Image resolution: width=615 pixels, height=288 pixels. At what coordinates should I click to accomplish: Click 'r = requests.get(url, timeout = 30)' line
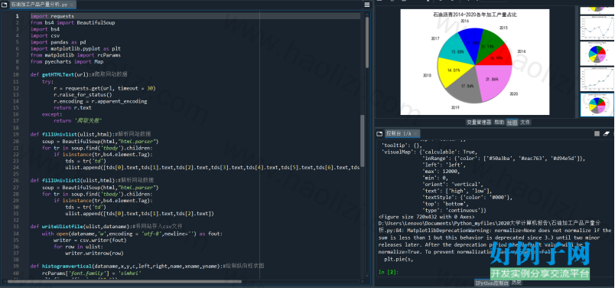point(105,88)
